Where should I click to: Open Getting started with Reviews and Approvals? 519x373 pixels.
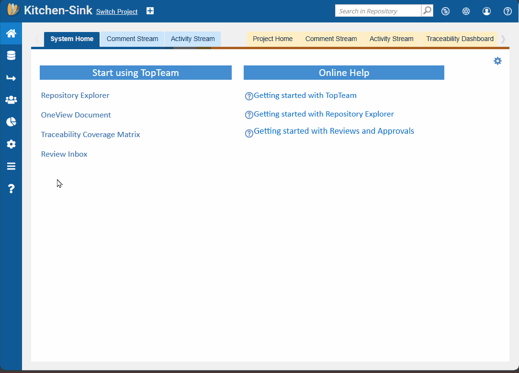coord(334,131)
